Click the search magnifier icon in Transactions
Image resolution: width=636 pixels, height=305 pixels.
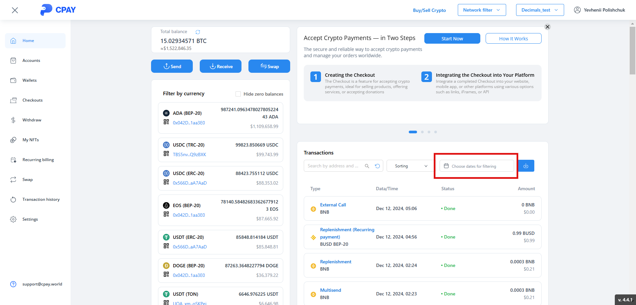367,166
